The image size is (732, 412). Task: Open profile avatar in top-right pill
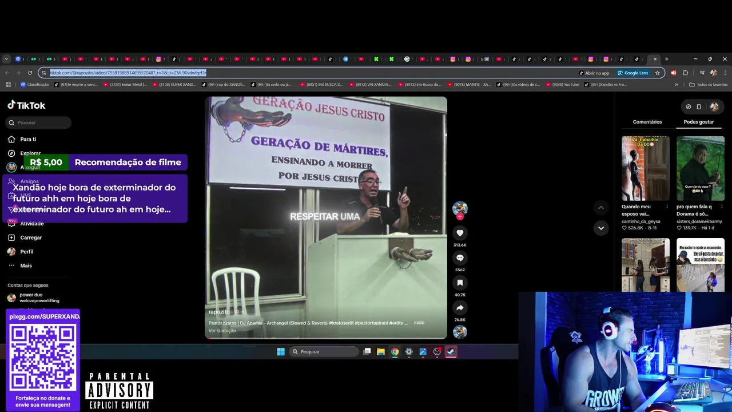pos(714,106)
